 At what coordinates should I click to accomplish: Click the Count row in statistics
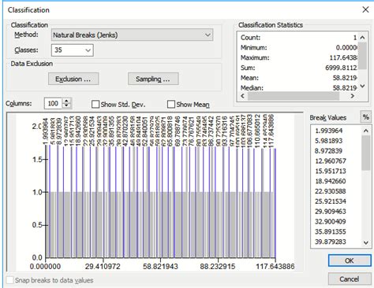(x=298, y=38)
